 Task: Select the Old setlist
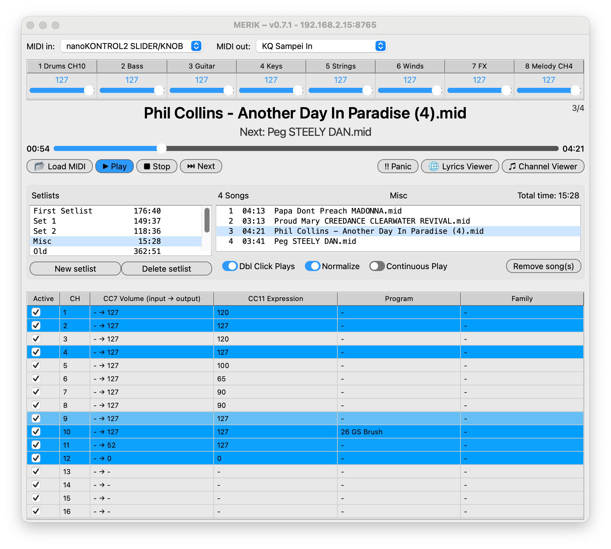95,251
